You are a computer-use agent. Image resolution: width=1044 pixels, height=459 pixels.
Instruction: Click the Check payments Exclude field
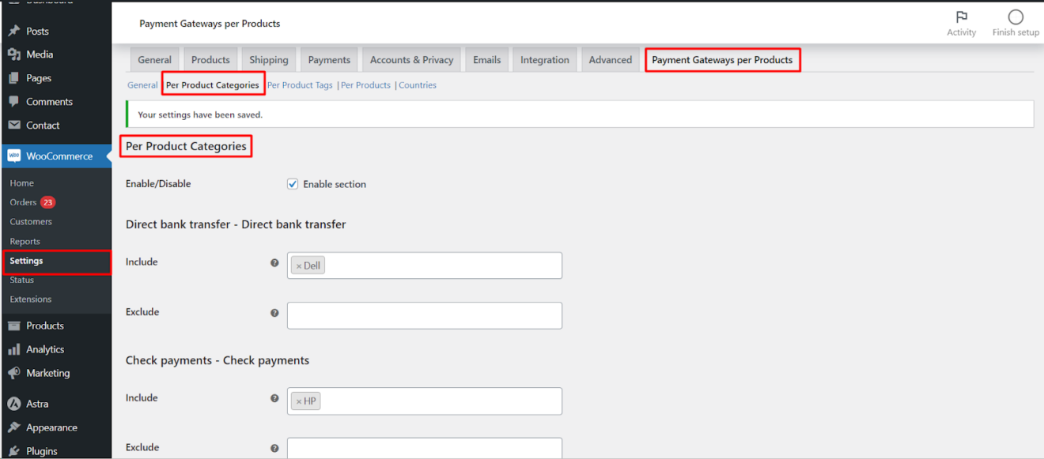[425, 448]
